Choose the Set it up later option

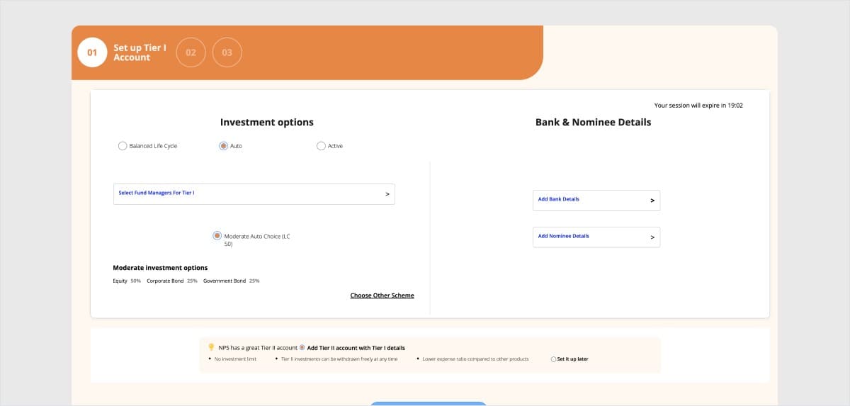554,359
